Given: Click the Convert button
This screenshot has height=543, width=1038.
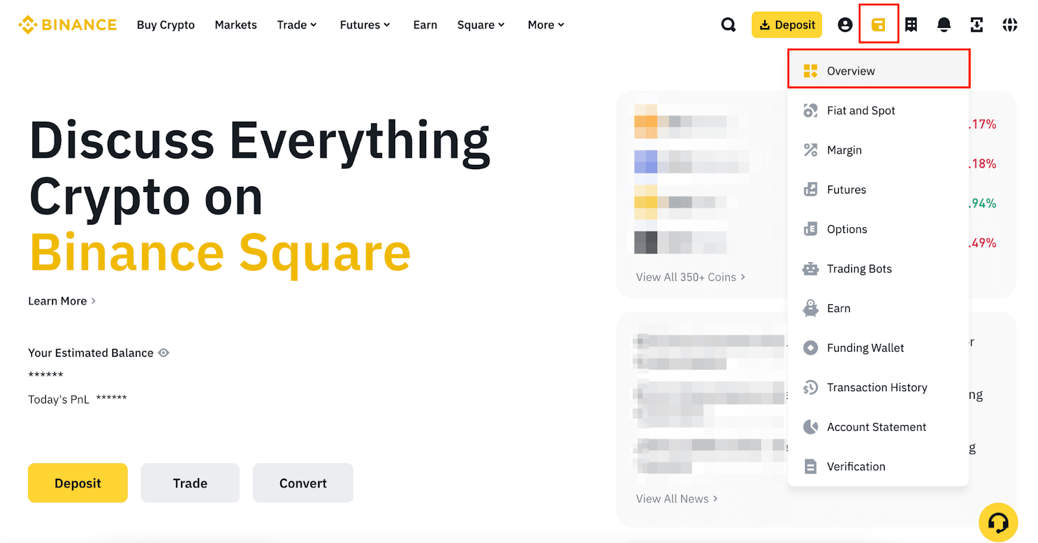Looking at the screenshot, I should pos(303,483).
